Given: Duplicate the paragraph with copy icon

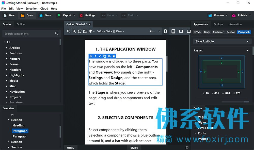Looking at the screenshot, I should pos(104,56).
